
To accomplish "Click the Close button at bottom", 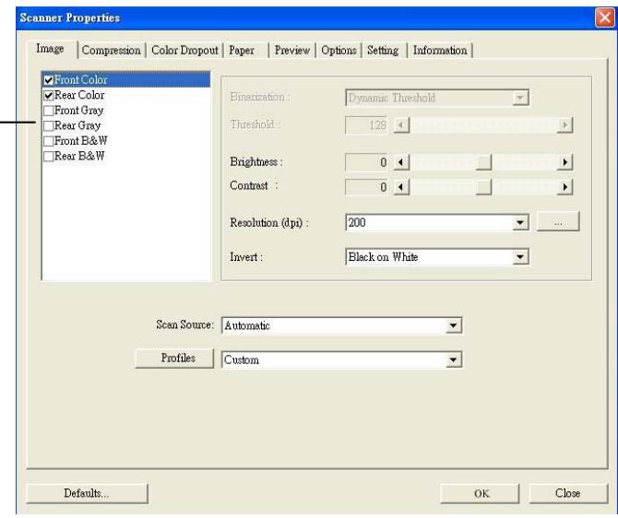I will point(568,494).
